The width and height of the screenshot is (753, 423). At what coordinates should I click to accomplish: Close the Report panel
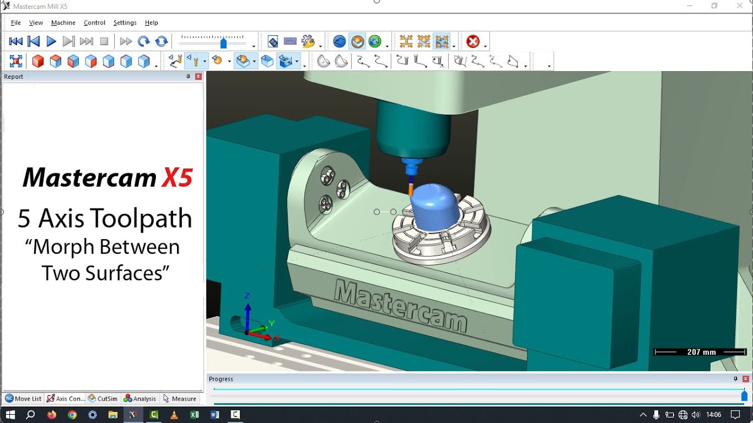click(x=198, y=76)
